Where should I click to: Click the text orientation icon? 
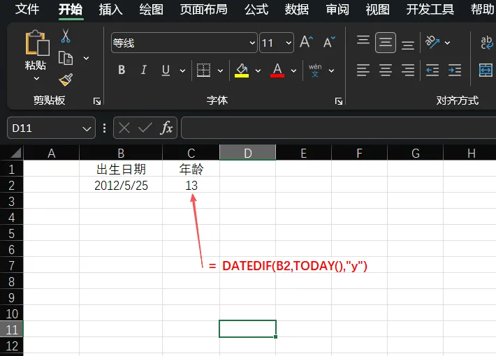(432, 42)
